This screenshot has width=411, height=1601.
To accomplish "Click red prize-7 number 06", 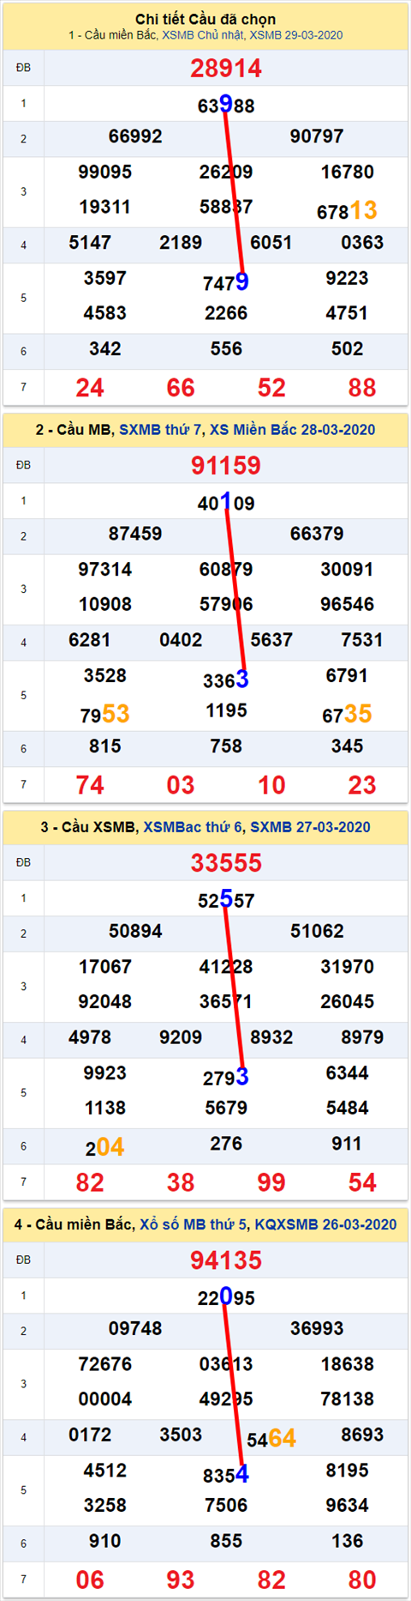I will (90, 1580).
